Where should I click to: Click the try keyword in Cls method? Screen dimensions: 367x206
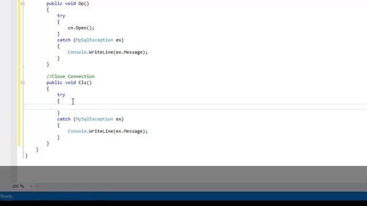pyautogui.click(x=61, y=94)
